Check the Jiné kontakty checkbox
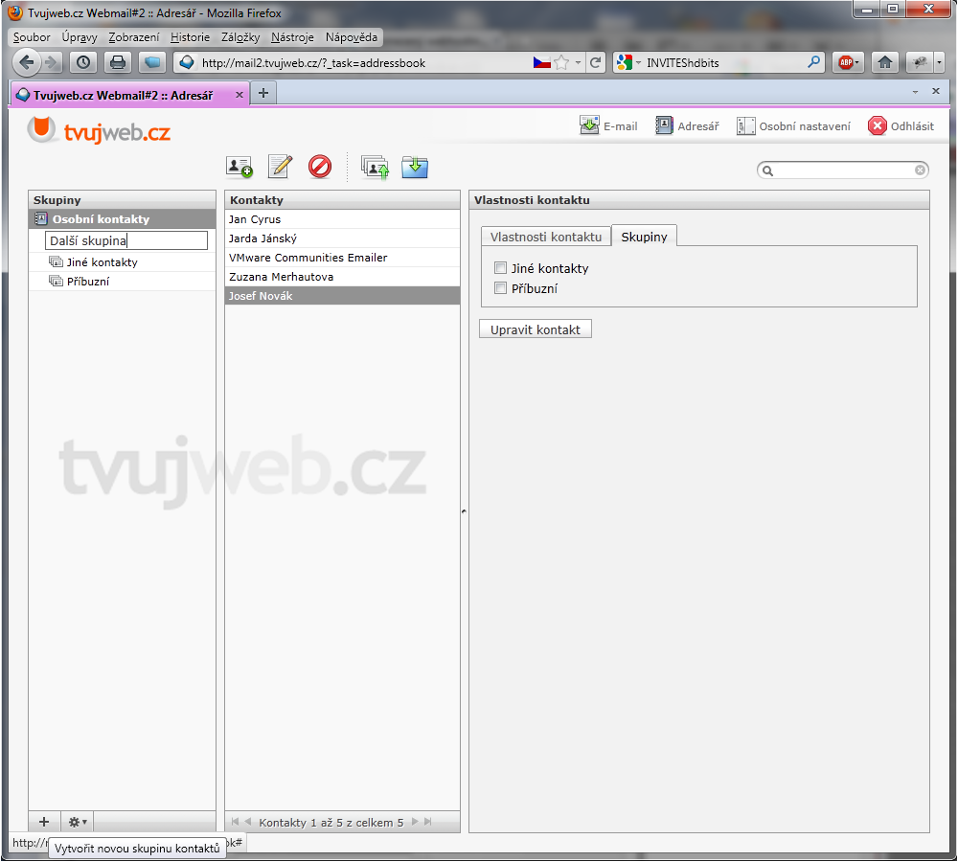Image resolution: width=958 pixels, height=862 pixels. pos(500,268)
